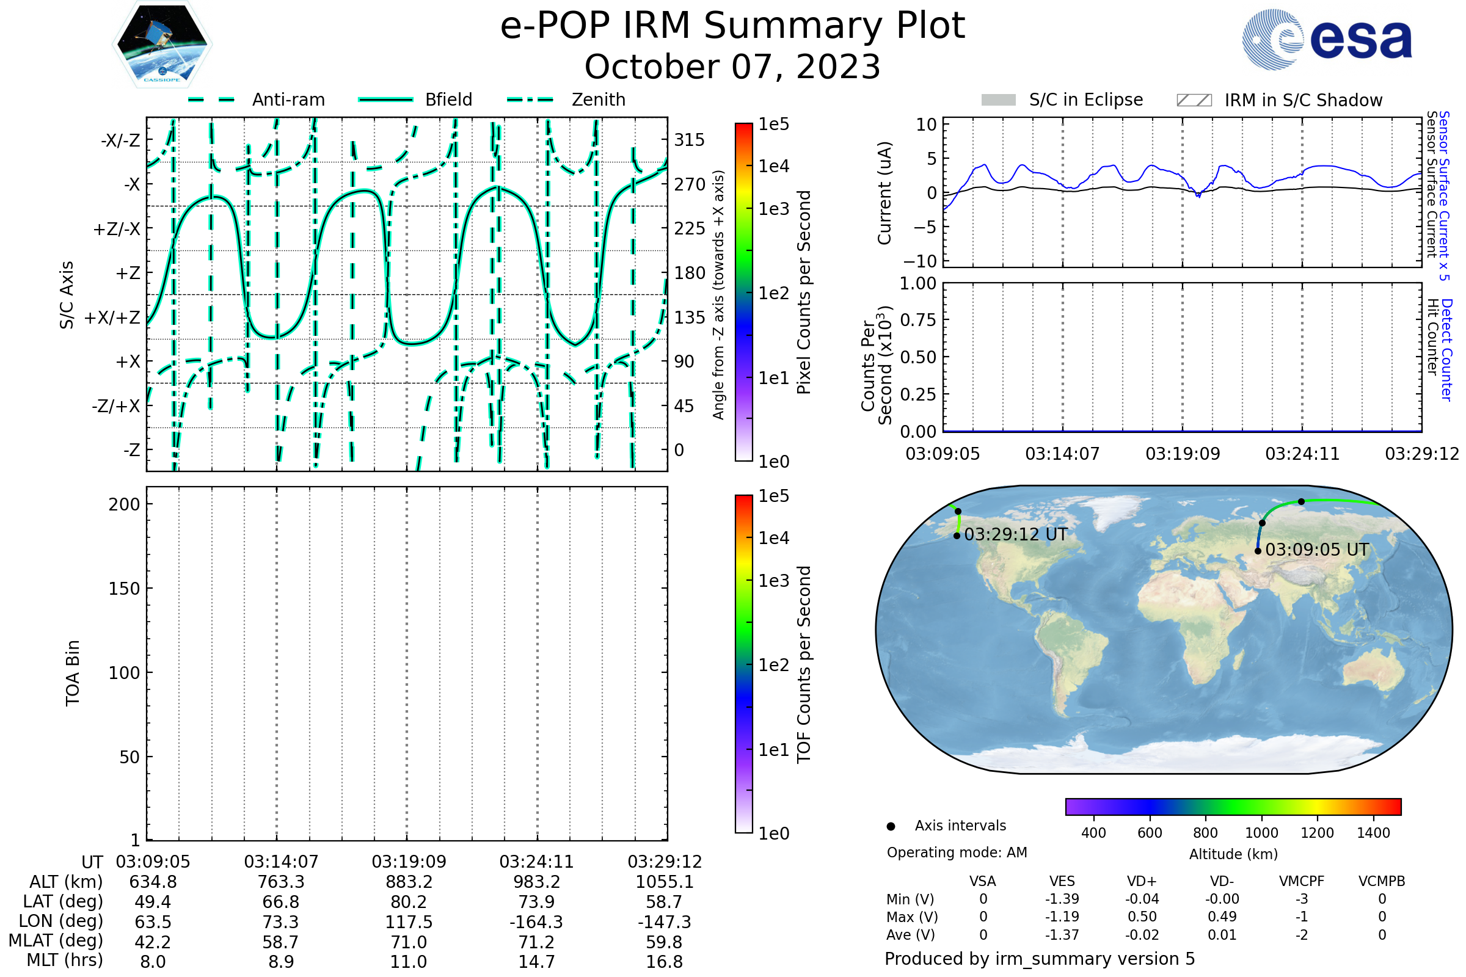Click the Axis intervals black dot marker

click(x=891, y=826)
